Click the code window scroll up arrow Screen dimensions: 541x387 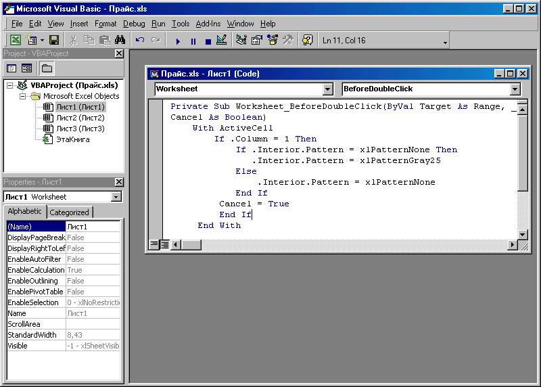(523, 110)
